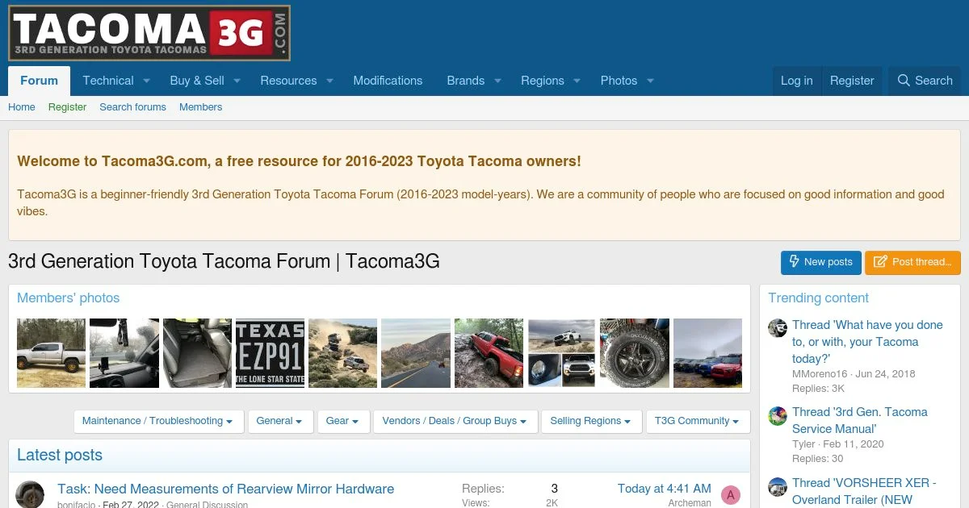Image resolution: width=969 pixels, height=508 pixels.
Task: Open Search forums link
Action: coord(132,106)
